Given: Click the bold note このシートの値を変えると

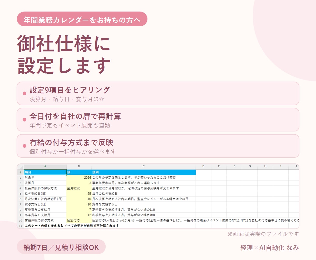Looking at the screenshot, I should (72, 226).
